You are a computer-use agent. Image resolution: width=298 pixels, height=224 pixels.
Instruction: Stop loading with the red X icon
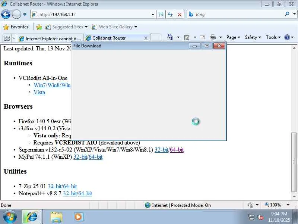pyautogui.click(x=180, y=15)
